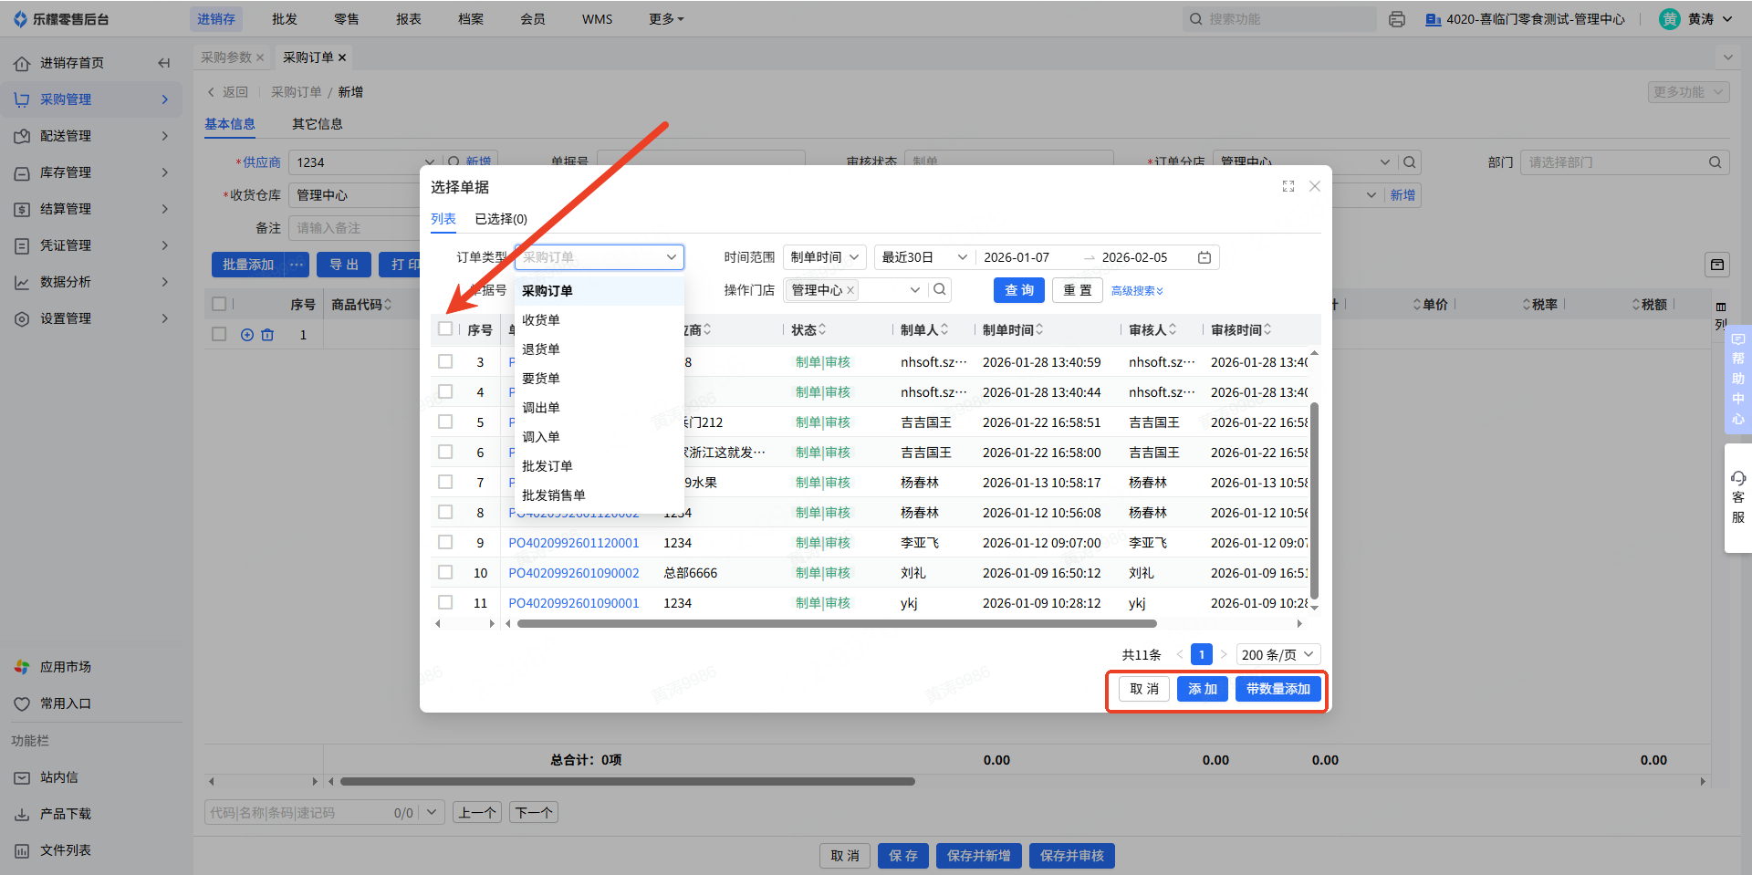The image size is (1752, 875).
Task: Open 批发 in top menu
Action: tap(285, 19)
